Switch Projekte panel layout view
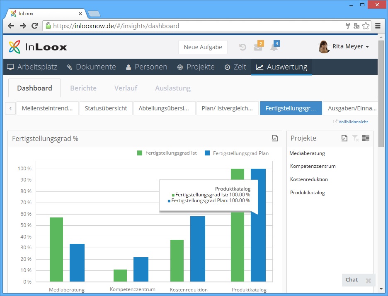Screen dimensions: 388x296 [366, 138]
